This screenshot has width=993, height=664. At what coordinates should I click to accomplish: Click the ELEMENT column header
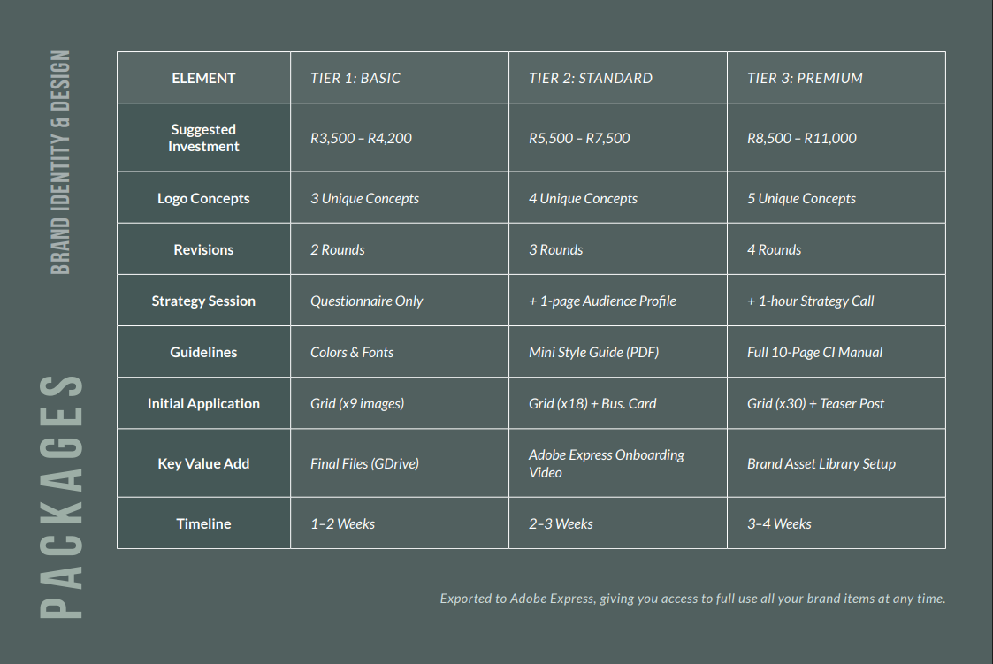coord(203,78)
